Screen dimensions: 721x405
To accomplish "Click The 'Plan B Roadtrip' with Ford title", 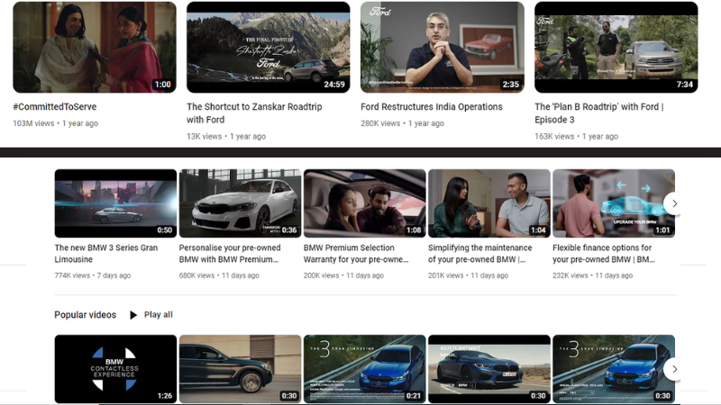I will (x=599, y=113).
